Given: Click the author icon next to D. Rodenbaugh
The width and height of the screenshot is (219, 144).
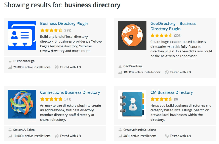Looking at the screenshot, I should [10, 61].
